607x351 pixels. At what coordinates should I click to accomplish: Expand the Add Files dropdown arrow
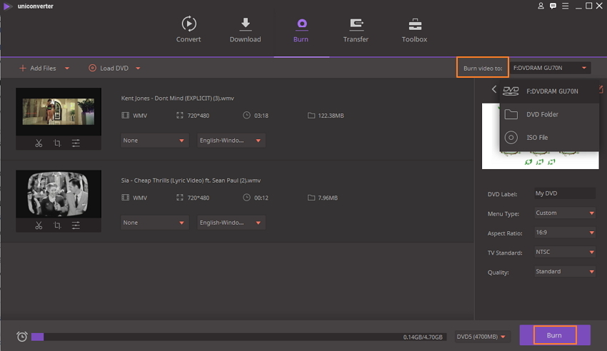pos(67,68)
